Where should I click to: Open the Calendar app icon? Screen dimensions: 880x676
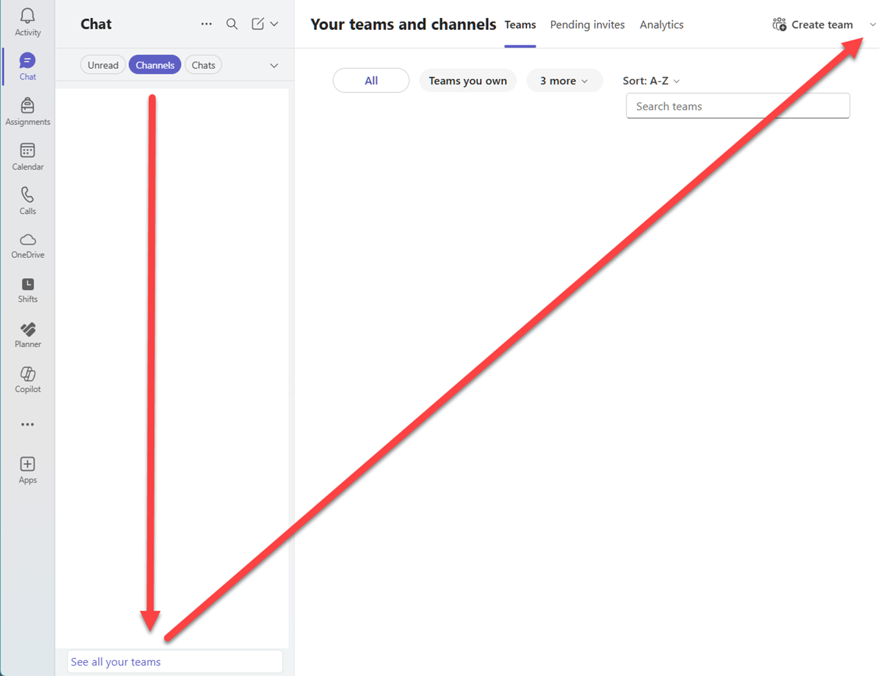coord(27,156)
